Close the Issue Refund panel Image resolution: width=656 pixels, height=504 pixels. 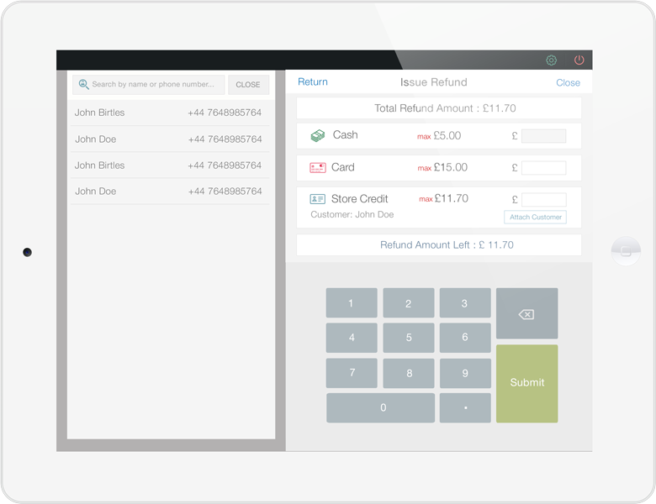coord(568,82)
